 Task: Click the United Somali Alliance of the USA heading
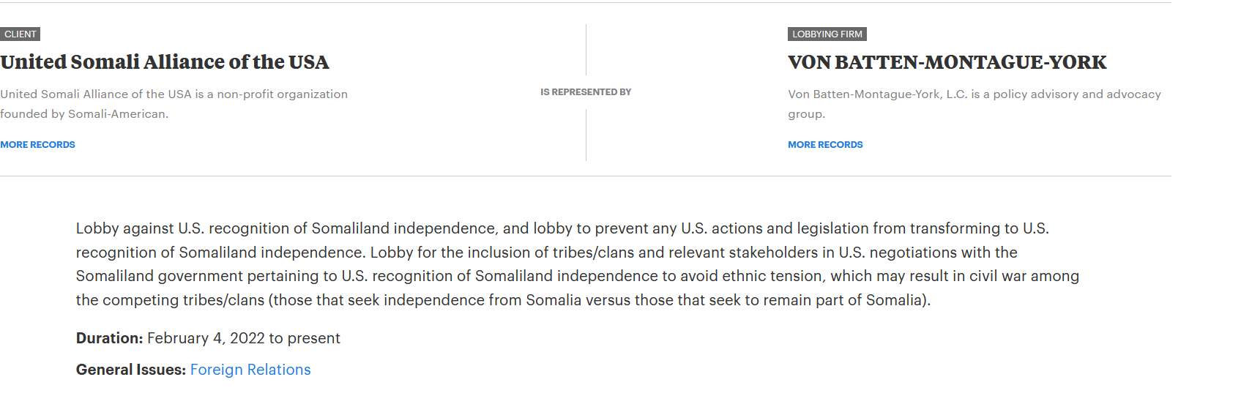(x=165, y=62)
